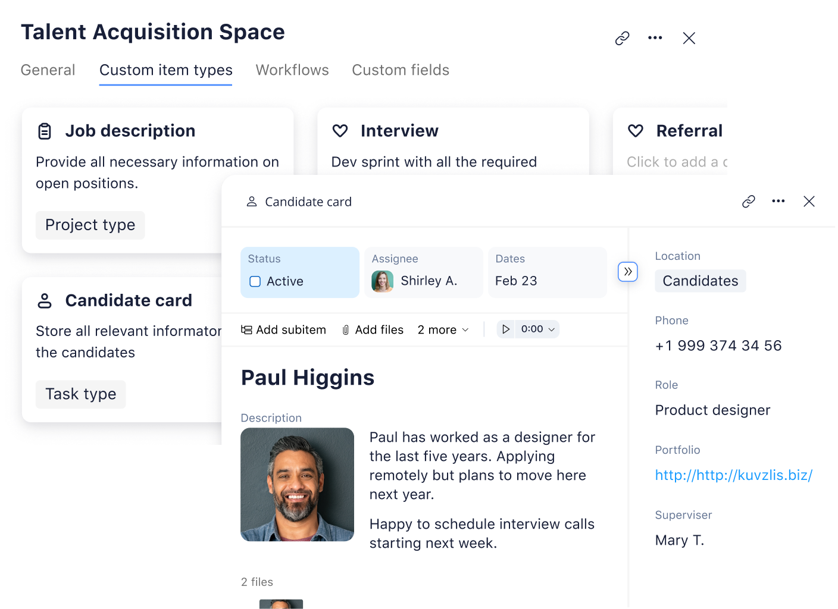Click the Add subitem icon button
838x609 pixels.
coord(246,329)
